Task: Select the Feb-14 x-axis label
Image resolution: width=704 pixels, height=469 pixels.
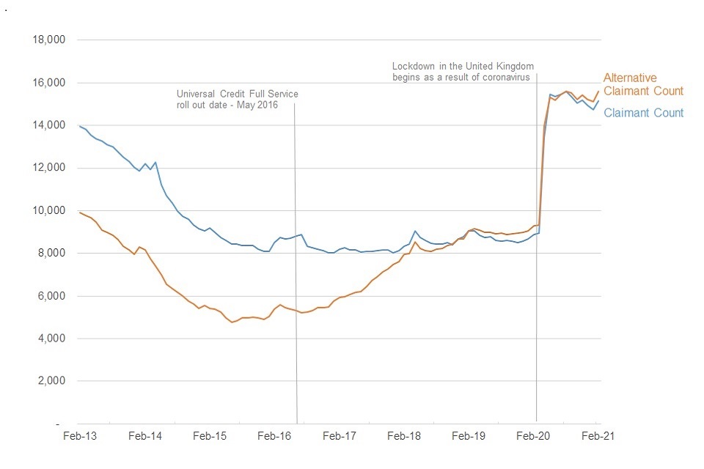Action: [144, 435]
